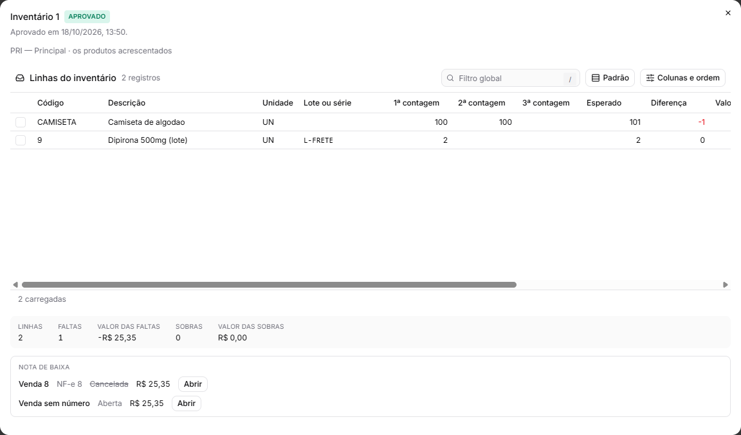Click the Aberta status label
The height and width of the screenshot is (435, 741).
(109, 403)
